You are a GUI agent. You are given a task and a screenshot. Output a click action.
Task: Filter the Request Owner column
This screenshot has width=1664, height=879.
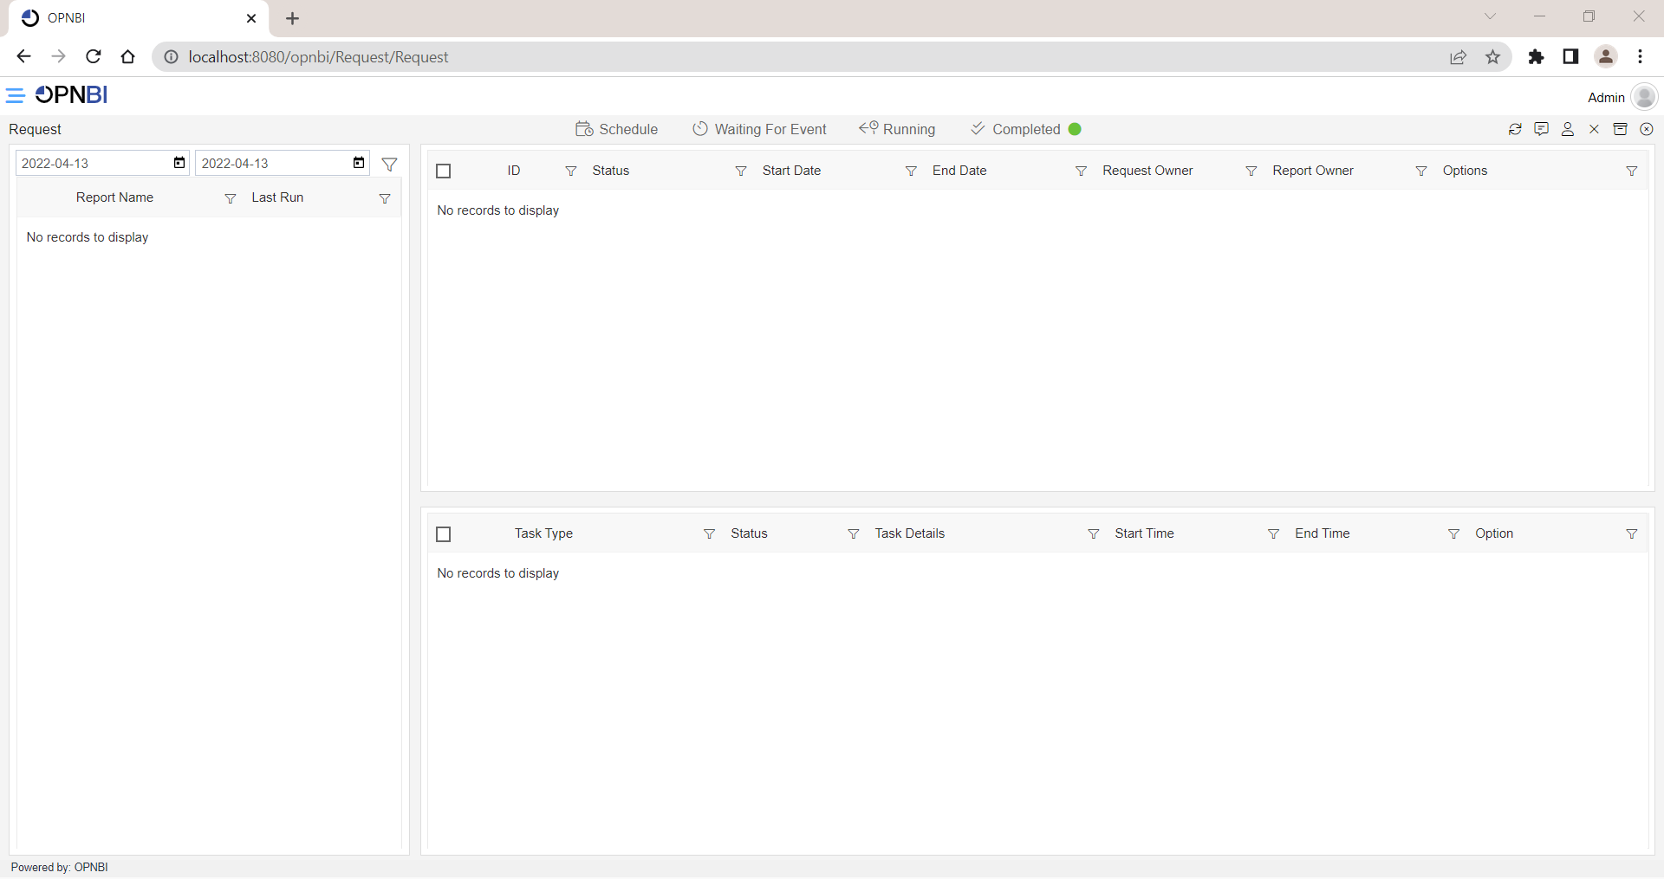click(1251, 171)
